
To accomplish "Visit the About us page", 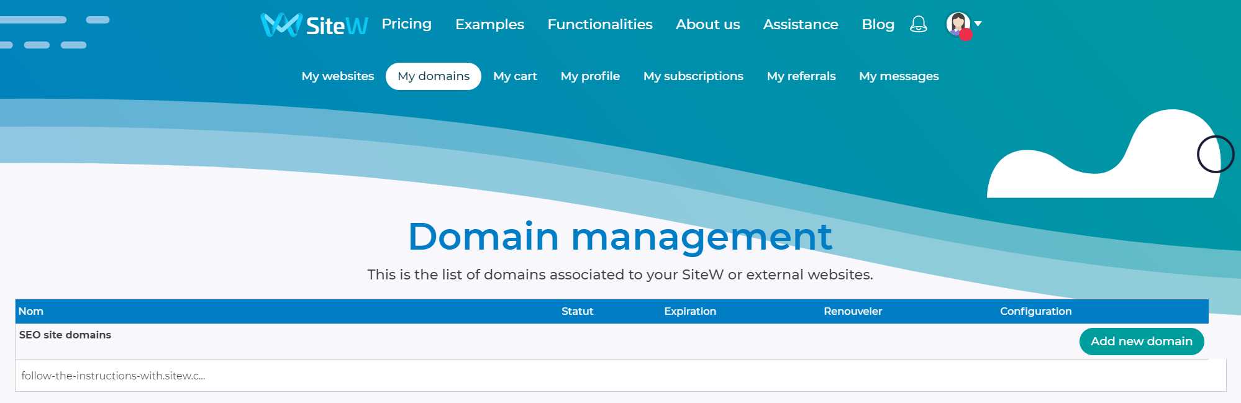I will [x=707, y=24].
